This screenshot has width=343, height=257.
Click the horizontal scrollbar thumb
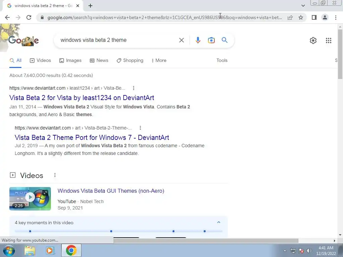click(206, 241)
